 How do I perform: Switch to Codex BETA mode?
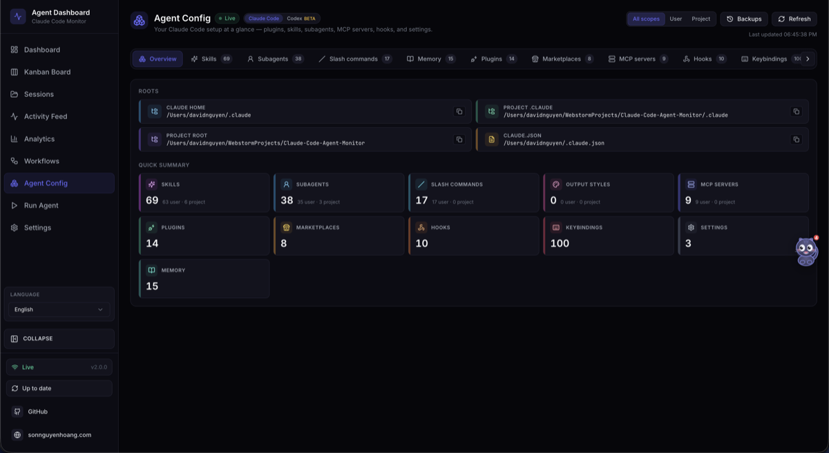[301, 19]
